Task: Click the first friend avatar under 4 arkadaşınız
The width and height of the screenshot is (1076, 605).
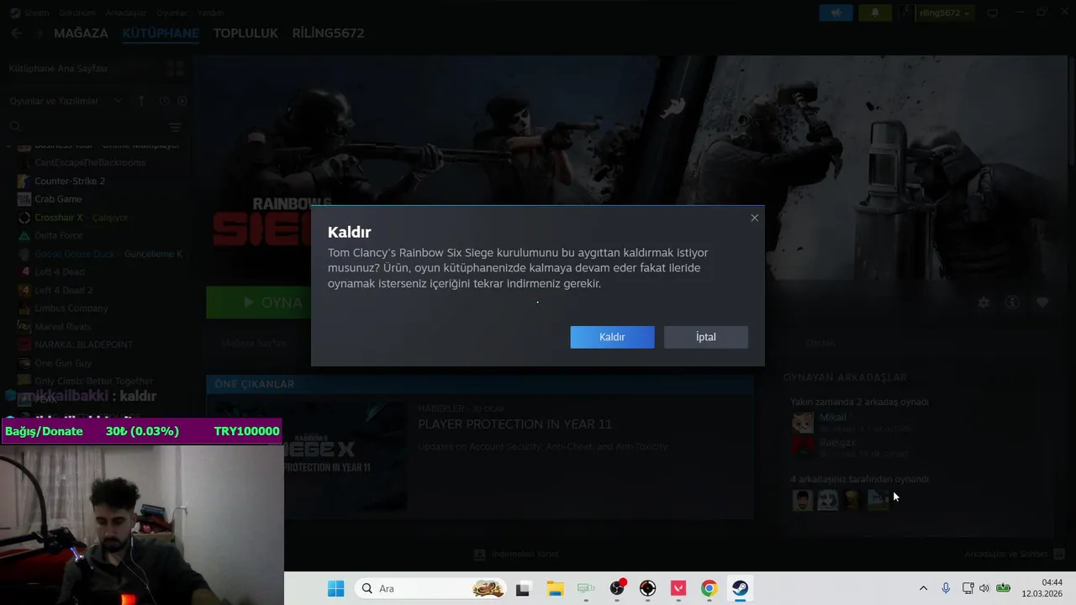Action: pyautogui.click(x=803, y=500)
